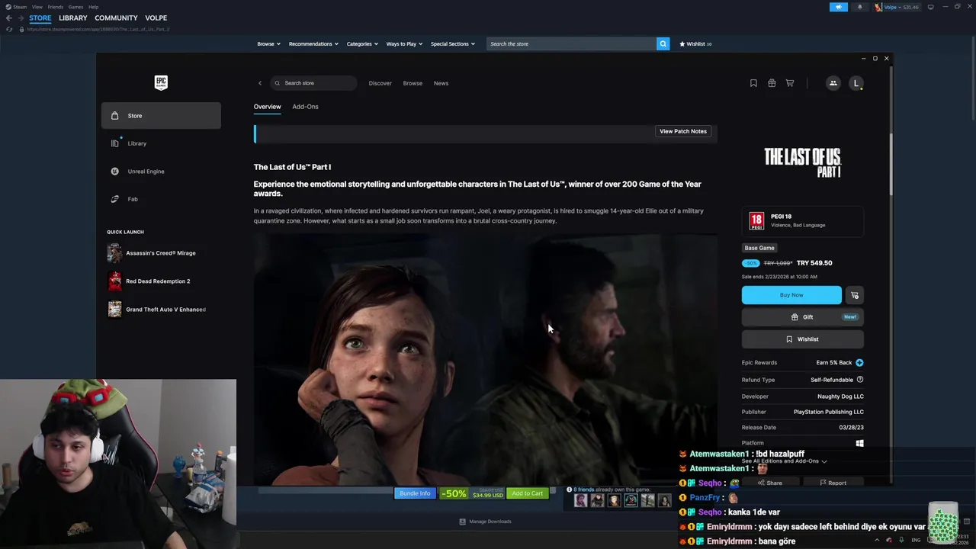Viewport: 976px width, 549px height.
Task: Open Steam LIBRARY main tab
Action: [73, 18]
